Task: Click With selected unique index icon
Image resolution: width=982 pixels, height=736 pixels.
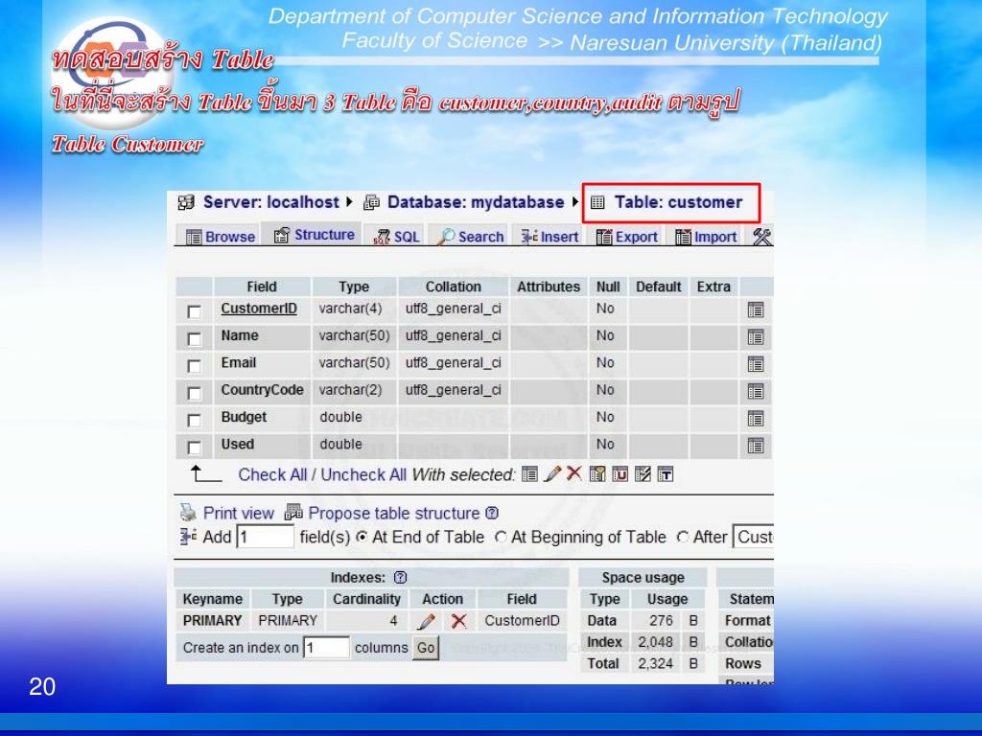Action: tap(620, 473)
